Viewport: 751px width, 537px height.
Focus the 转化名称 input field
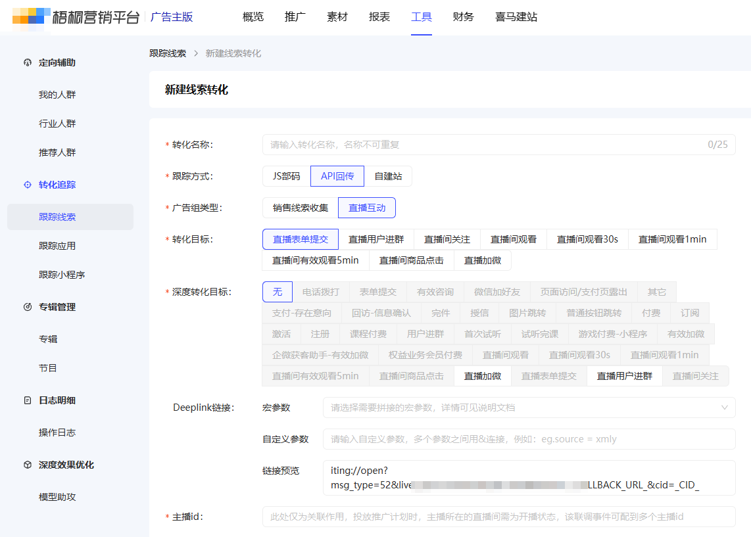tap(498, 145)
